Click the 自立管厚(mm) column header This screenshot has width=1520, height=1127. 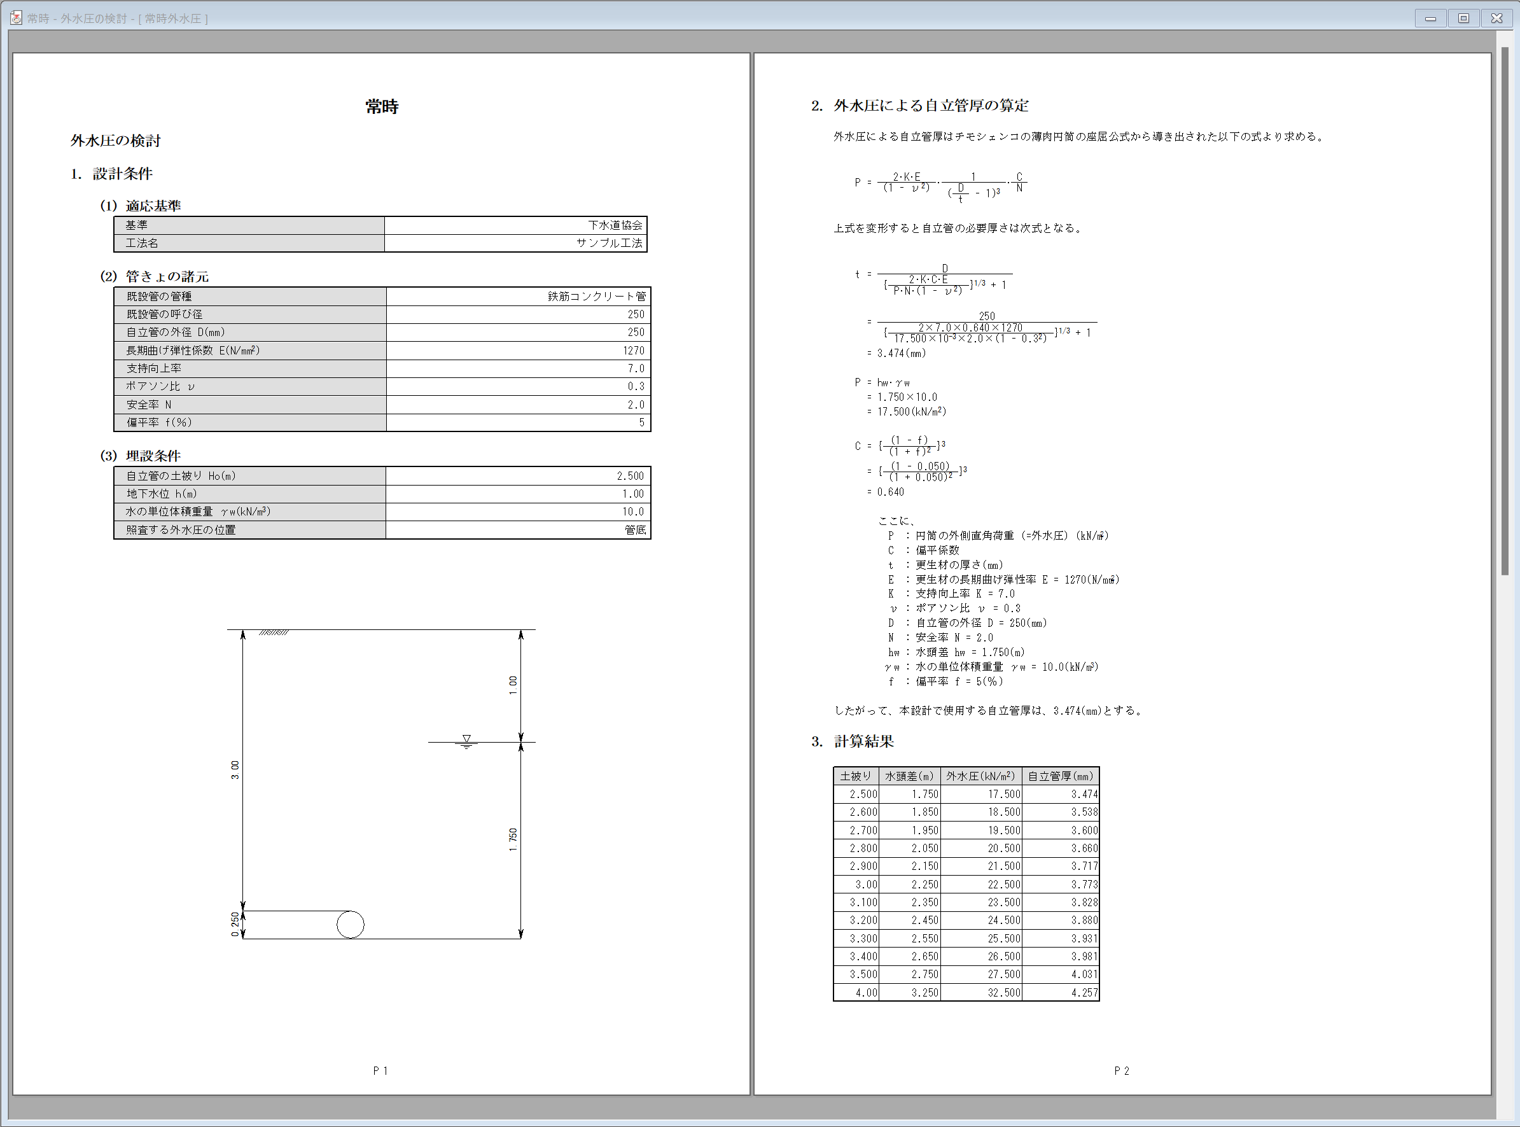pos(1061,776)
